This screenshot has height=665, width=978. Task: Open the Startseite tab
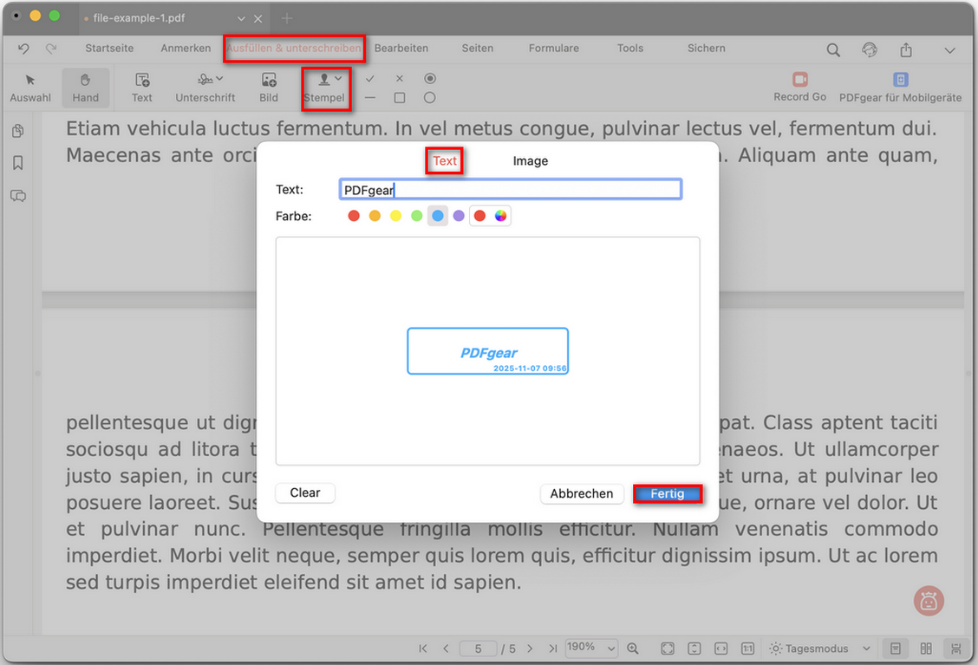point(109,48)
